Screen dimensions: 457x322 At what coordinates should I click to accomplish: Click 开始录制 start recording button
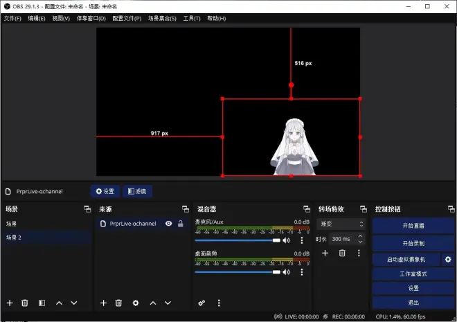[x=413, y=243]
